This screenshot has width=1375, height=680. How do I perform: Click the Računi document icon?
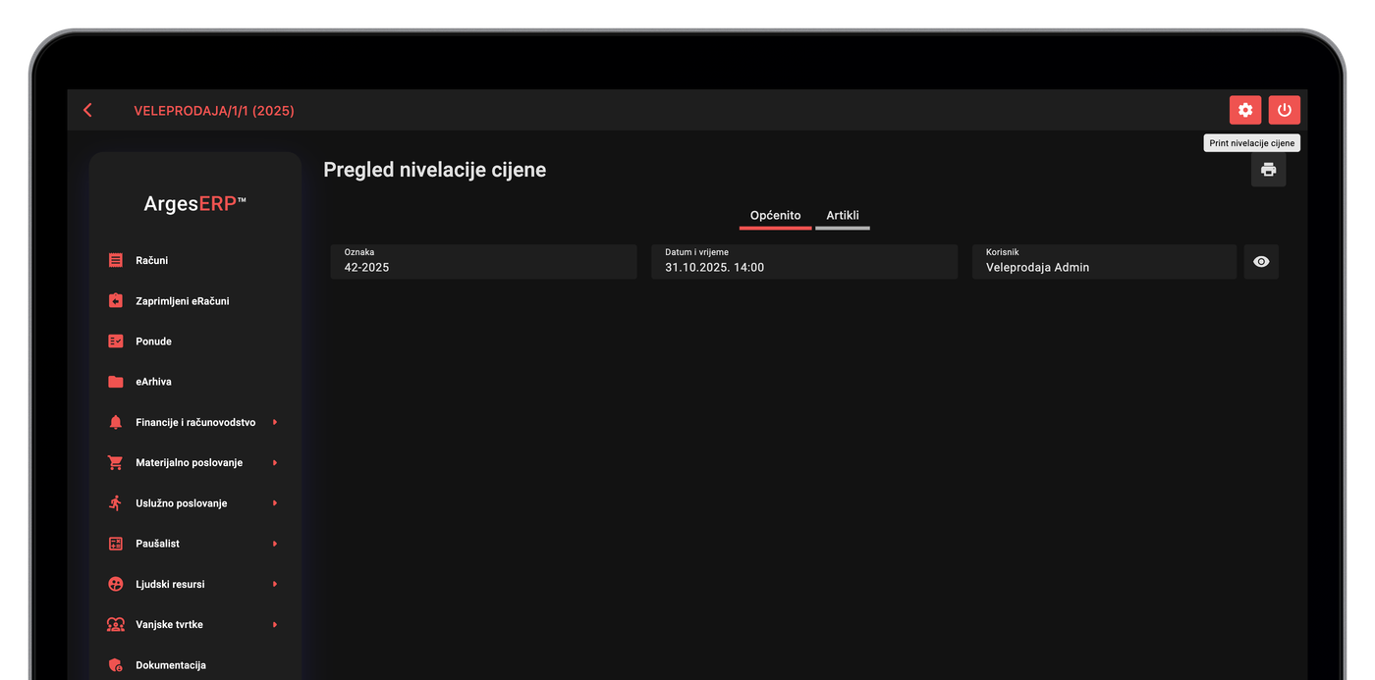tap(116, 260)
